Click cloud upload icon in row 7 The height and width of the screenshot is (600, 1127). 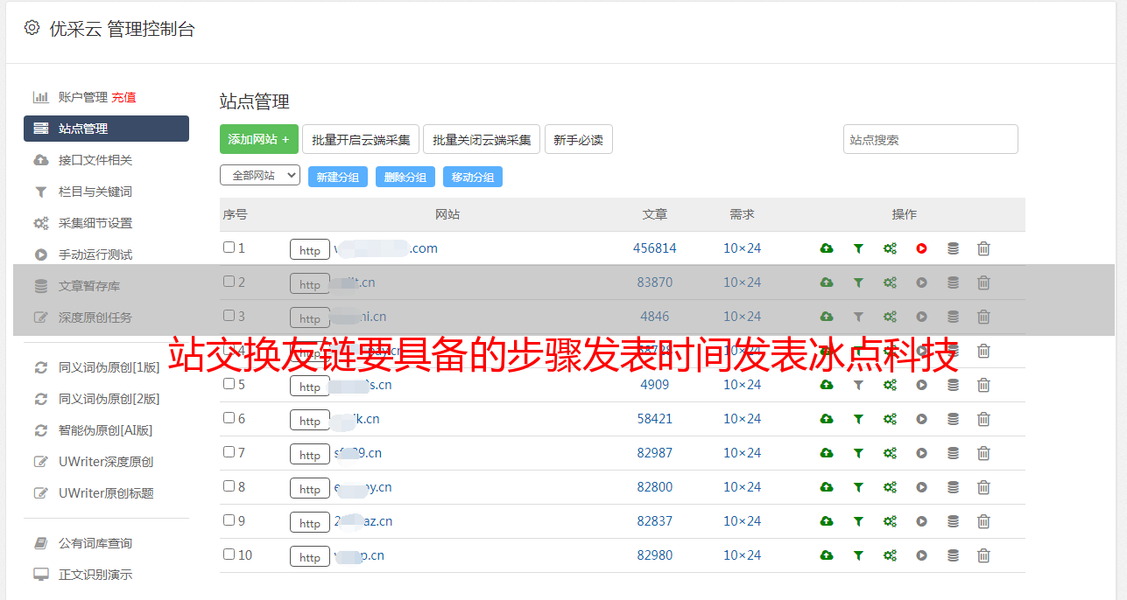point(827,453)
